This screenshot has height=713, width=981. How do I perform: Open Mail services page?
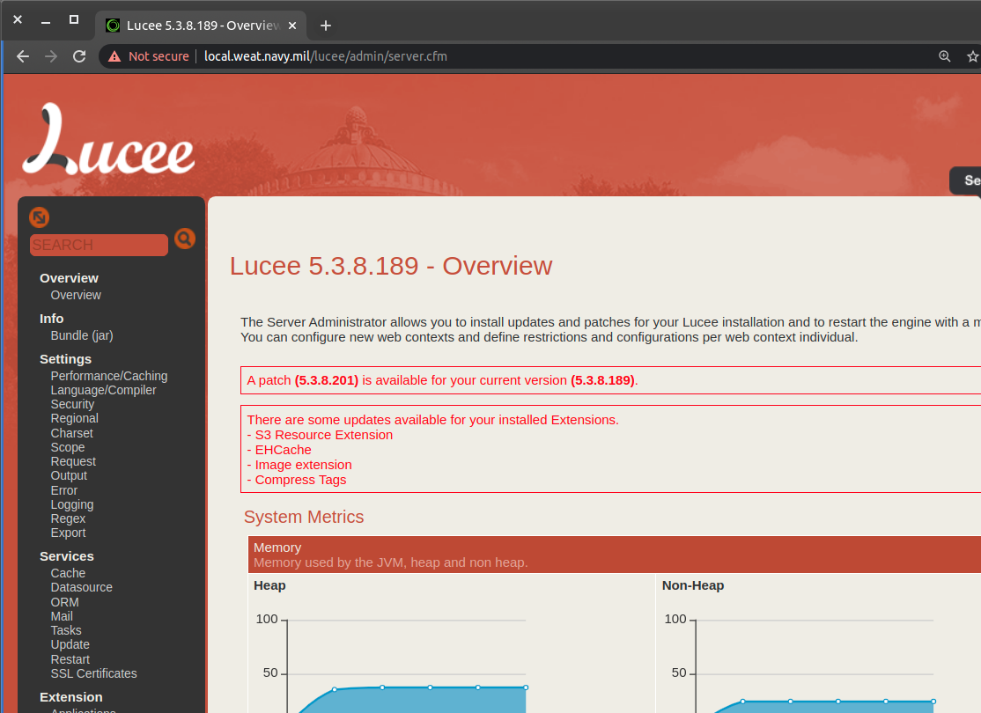62,617
